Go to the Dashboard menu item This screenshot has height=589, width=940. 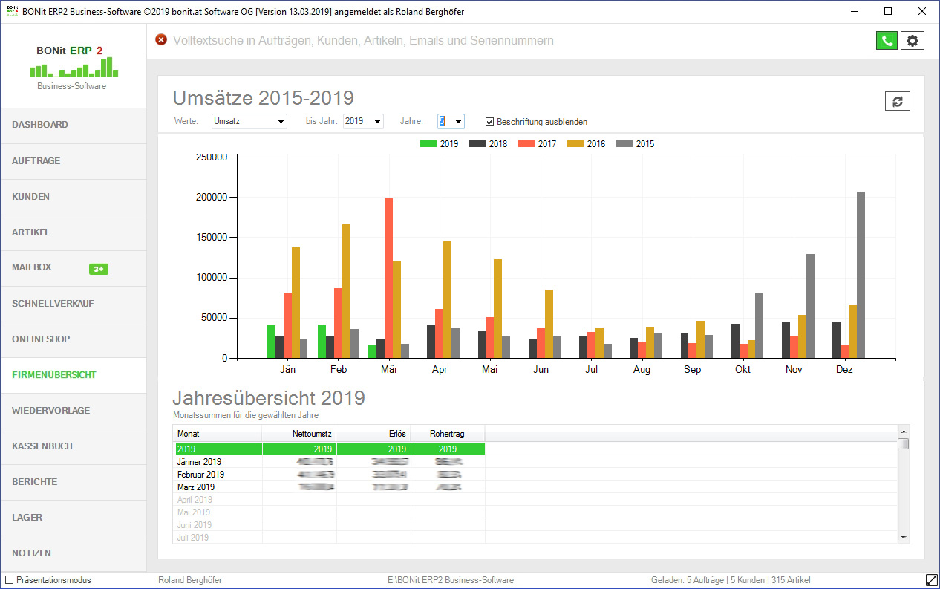[x=40, y=125]
